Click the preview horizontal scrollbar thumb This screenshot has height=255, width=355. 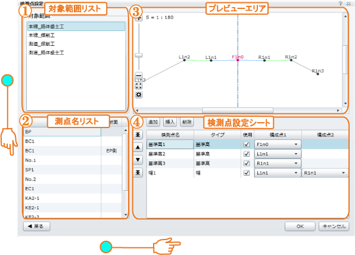(238, 110)
